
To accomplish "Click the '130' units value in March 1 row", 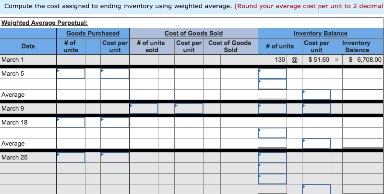I will 280,59.
